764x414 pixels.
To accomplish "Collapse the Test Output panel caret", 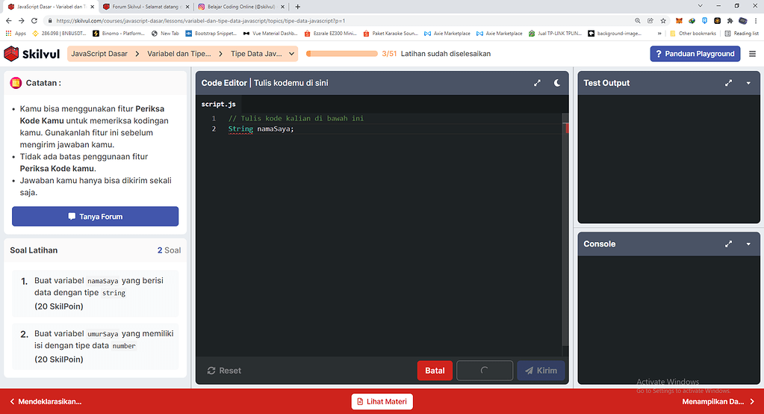I will click(x=748, y=83).
